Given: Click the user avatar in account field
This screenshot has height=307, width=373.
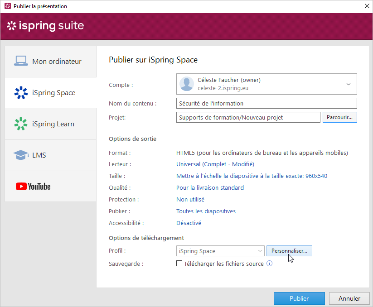Looking at the screenshot, I should [187, 84].
